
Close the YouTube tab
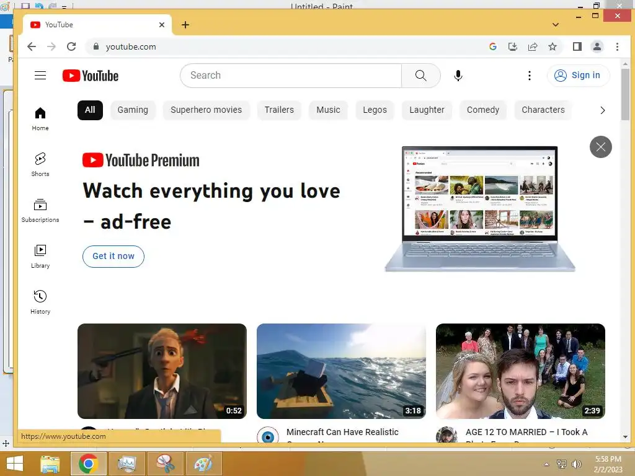click(162, 25)
